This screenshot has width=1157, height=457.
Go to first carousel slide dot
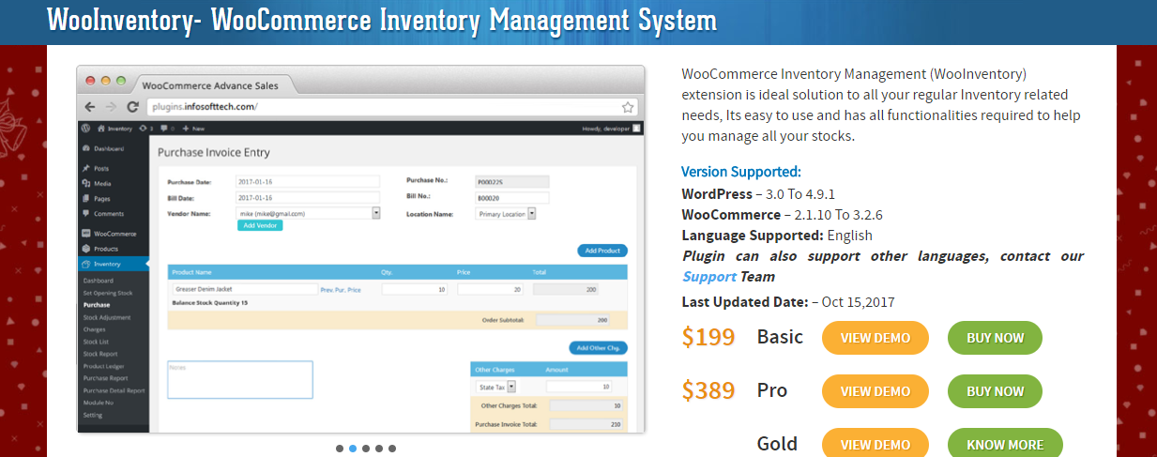point(340,449)
